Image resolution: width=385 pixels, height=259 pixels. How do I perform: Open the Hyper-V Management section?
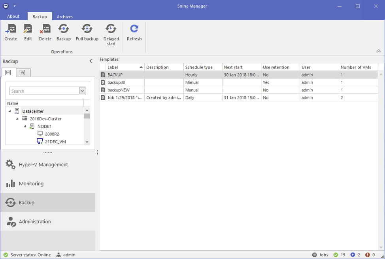(x=43, y=164)
